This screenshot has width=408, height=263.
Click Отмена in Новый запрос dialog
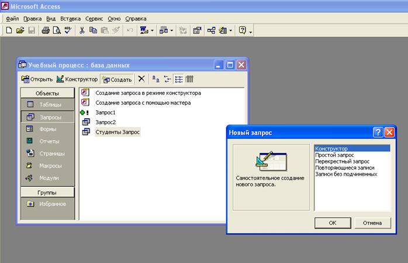coord(372,223)
